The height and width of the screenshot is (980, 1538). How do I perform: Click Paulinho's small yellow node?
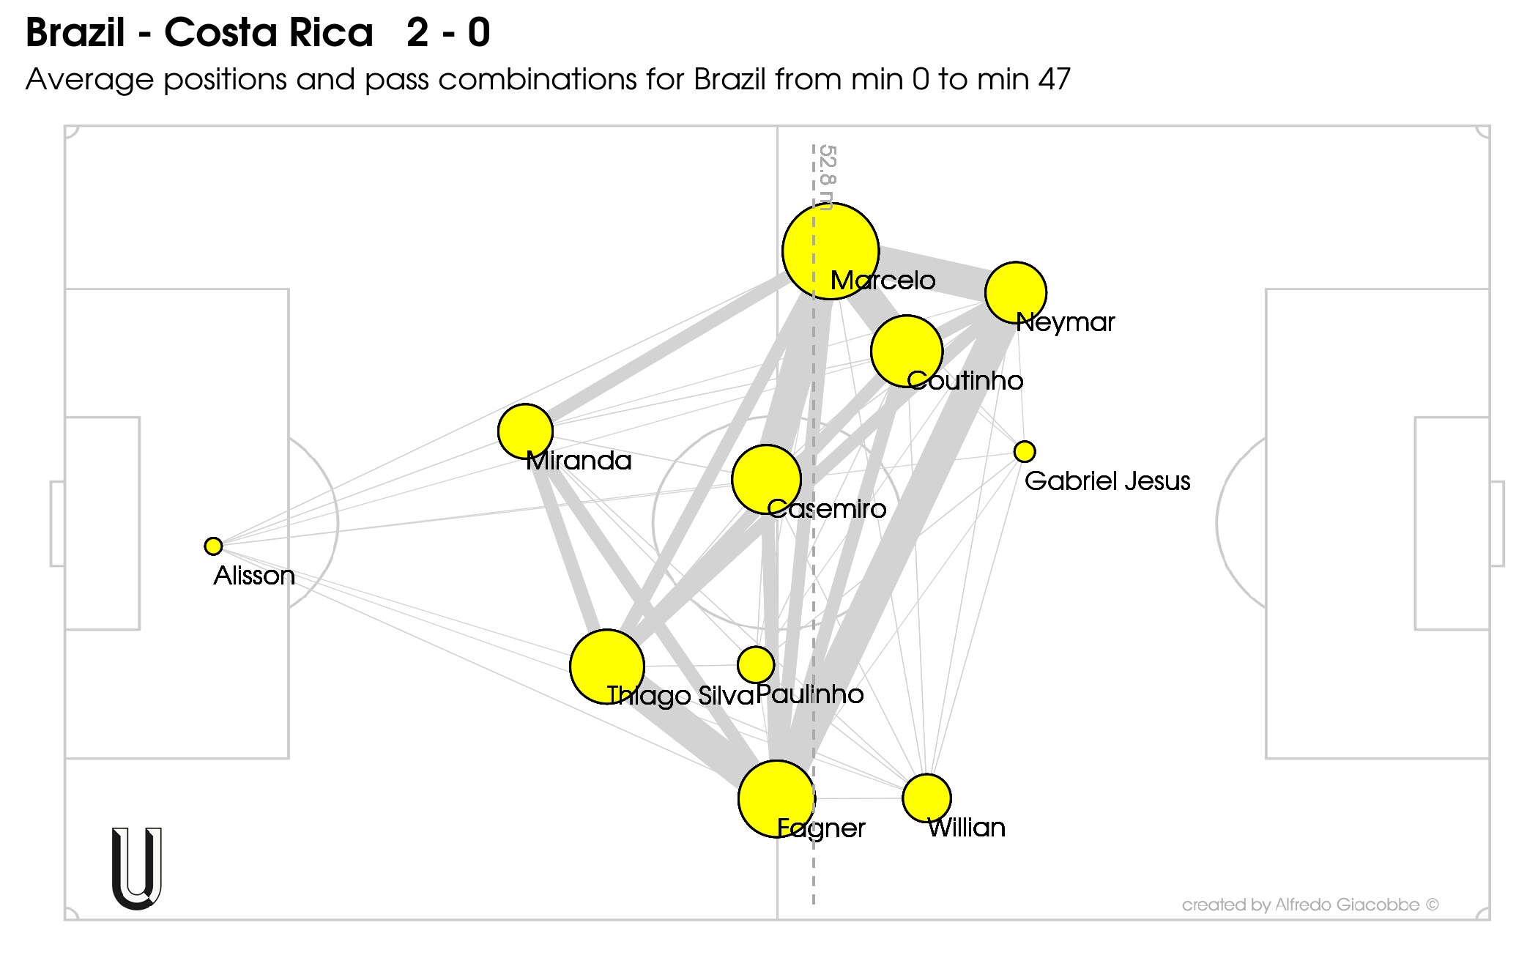tap(756, 665)
